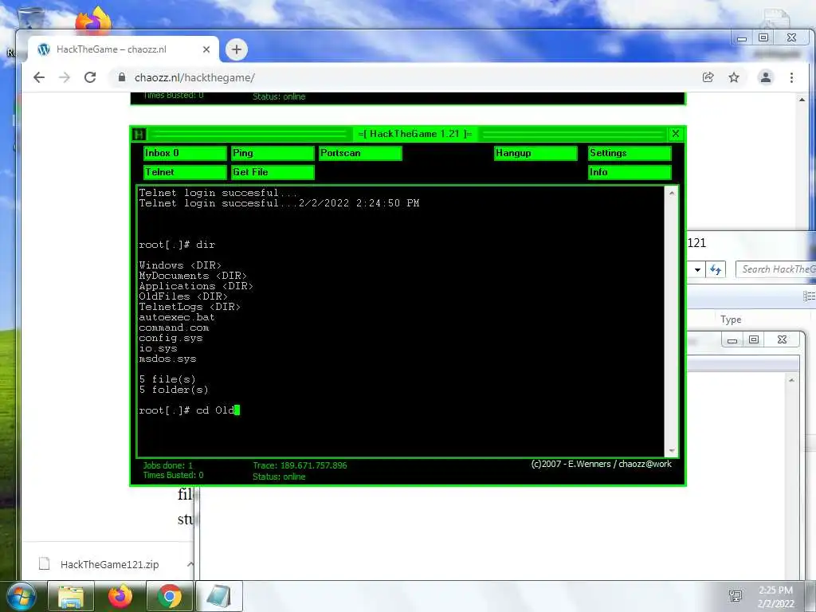
Task: Open Windows Explorer from the taskbar
Action: 71,596
